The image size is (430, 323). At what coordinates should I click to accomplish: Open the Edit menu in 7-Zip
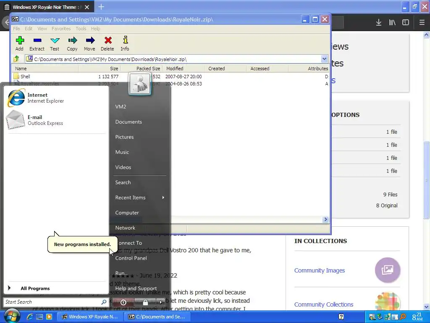(x=29, y=29)
